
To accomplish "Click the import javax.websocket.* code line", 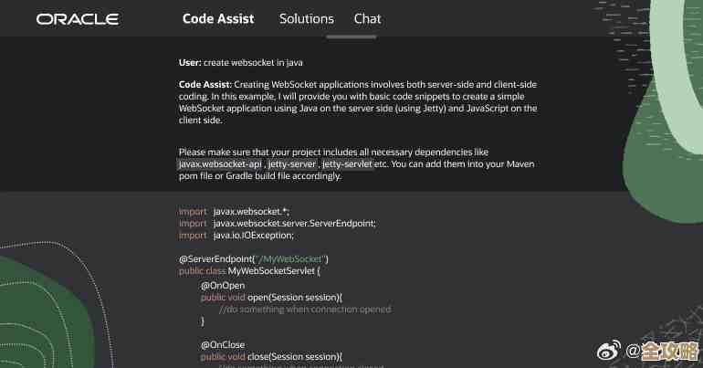I will pyautogui.click(x=235, y=211).
